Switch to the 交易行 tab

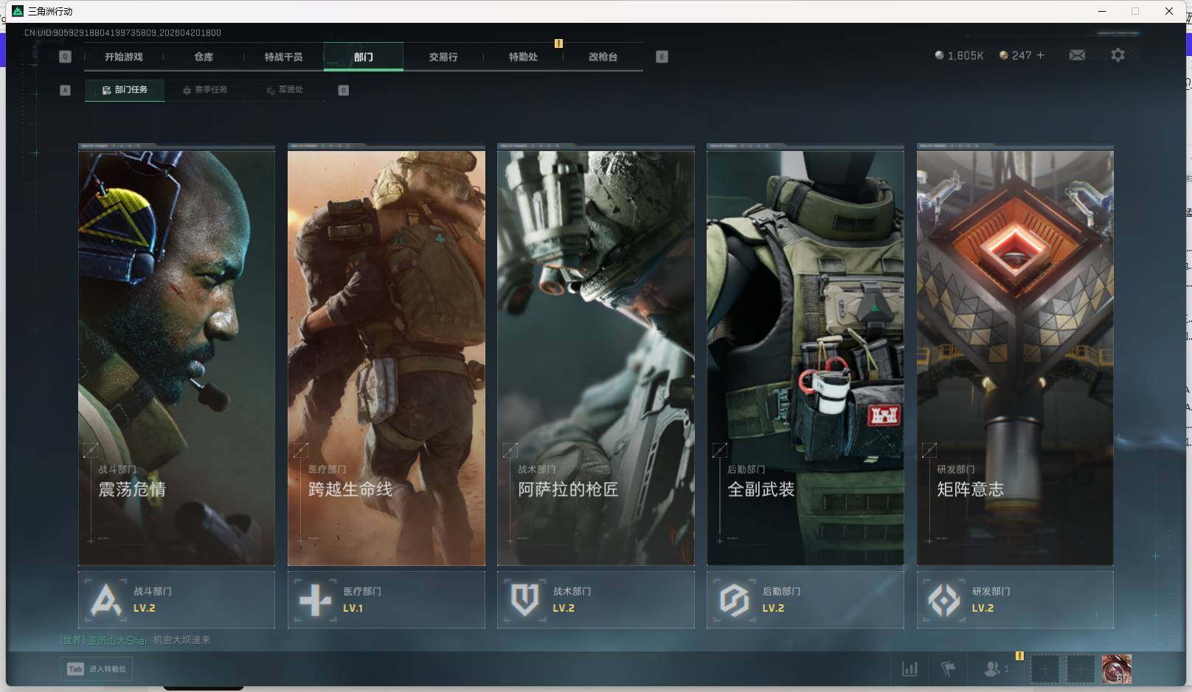tap(443, 57)
